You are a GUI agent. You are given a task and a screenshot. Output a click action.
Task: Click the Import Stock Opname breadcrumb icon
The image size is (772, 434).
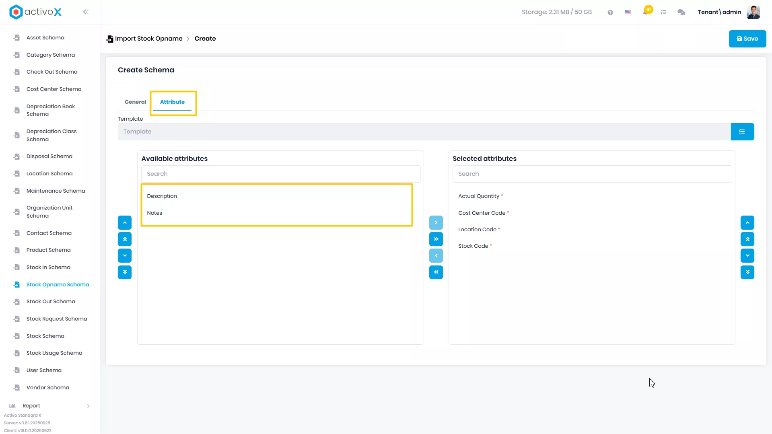tap(109, 39)
